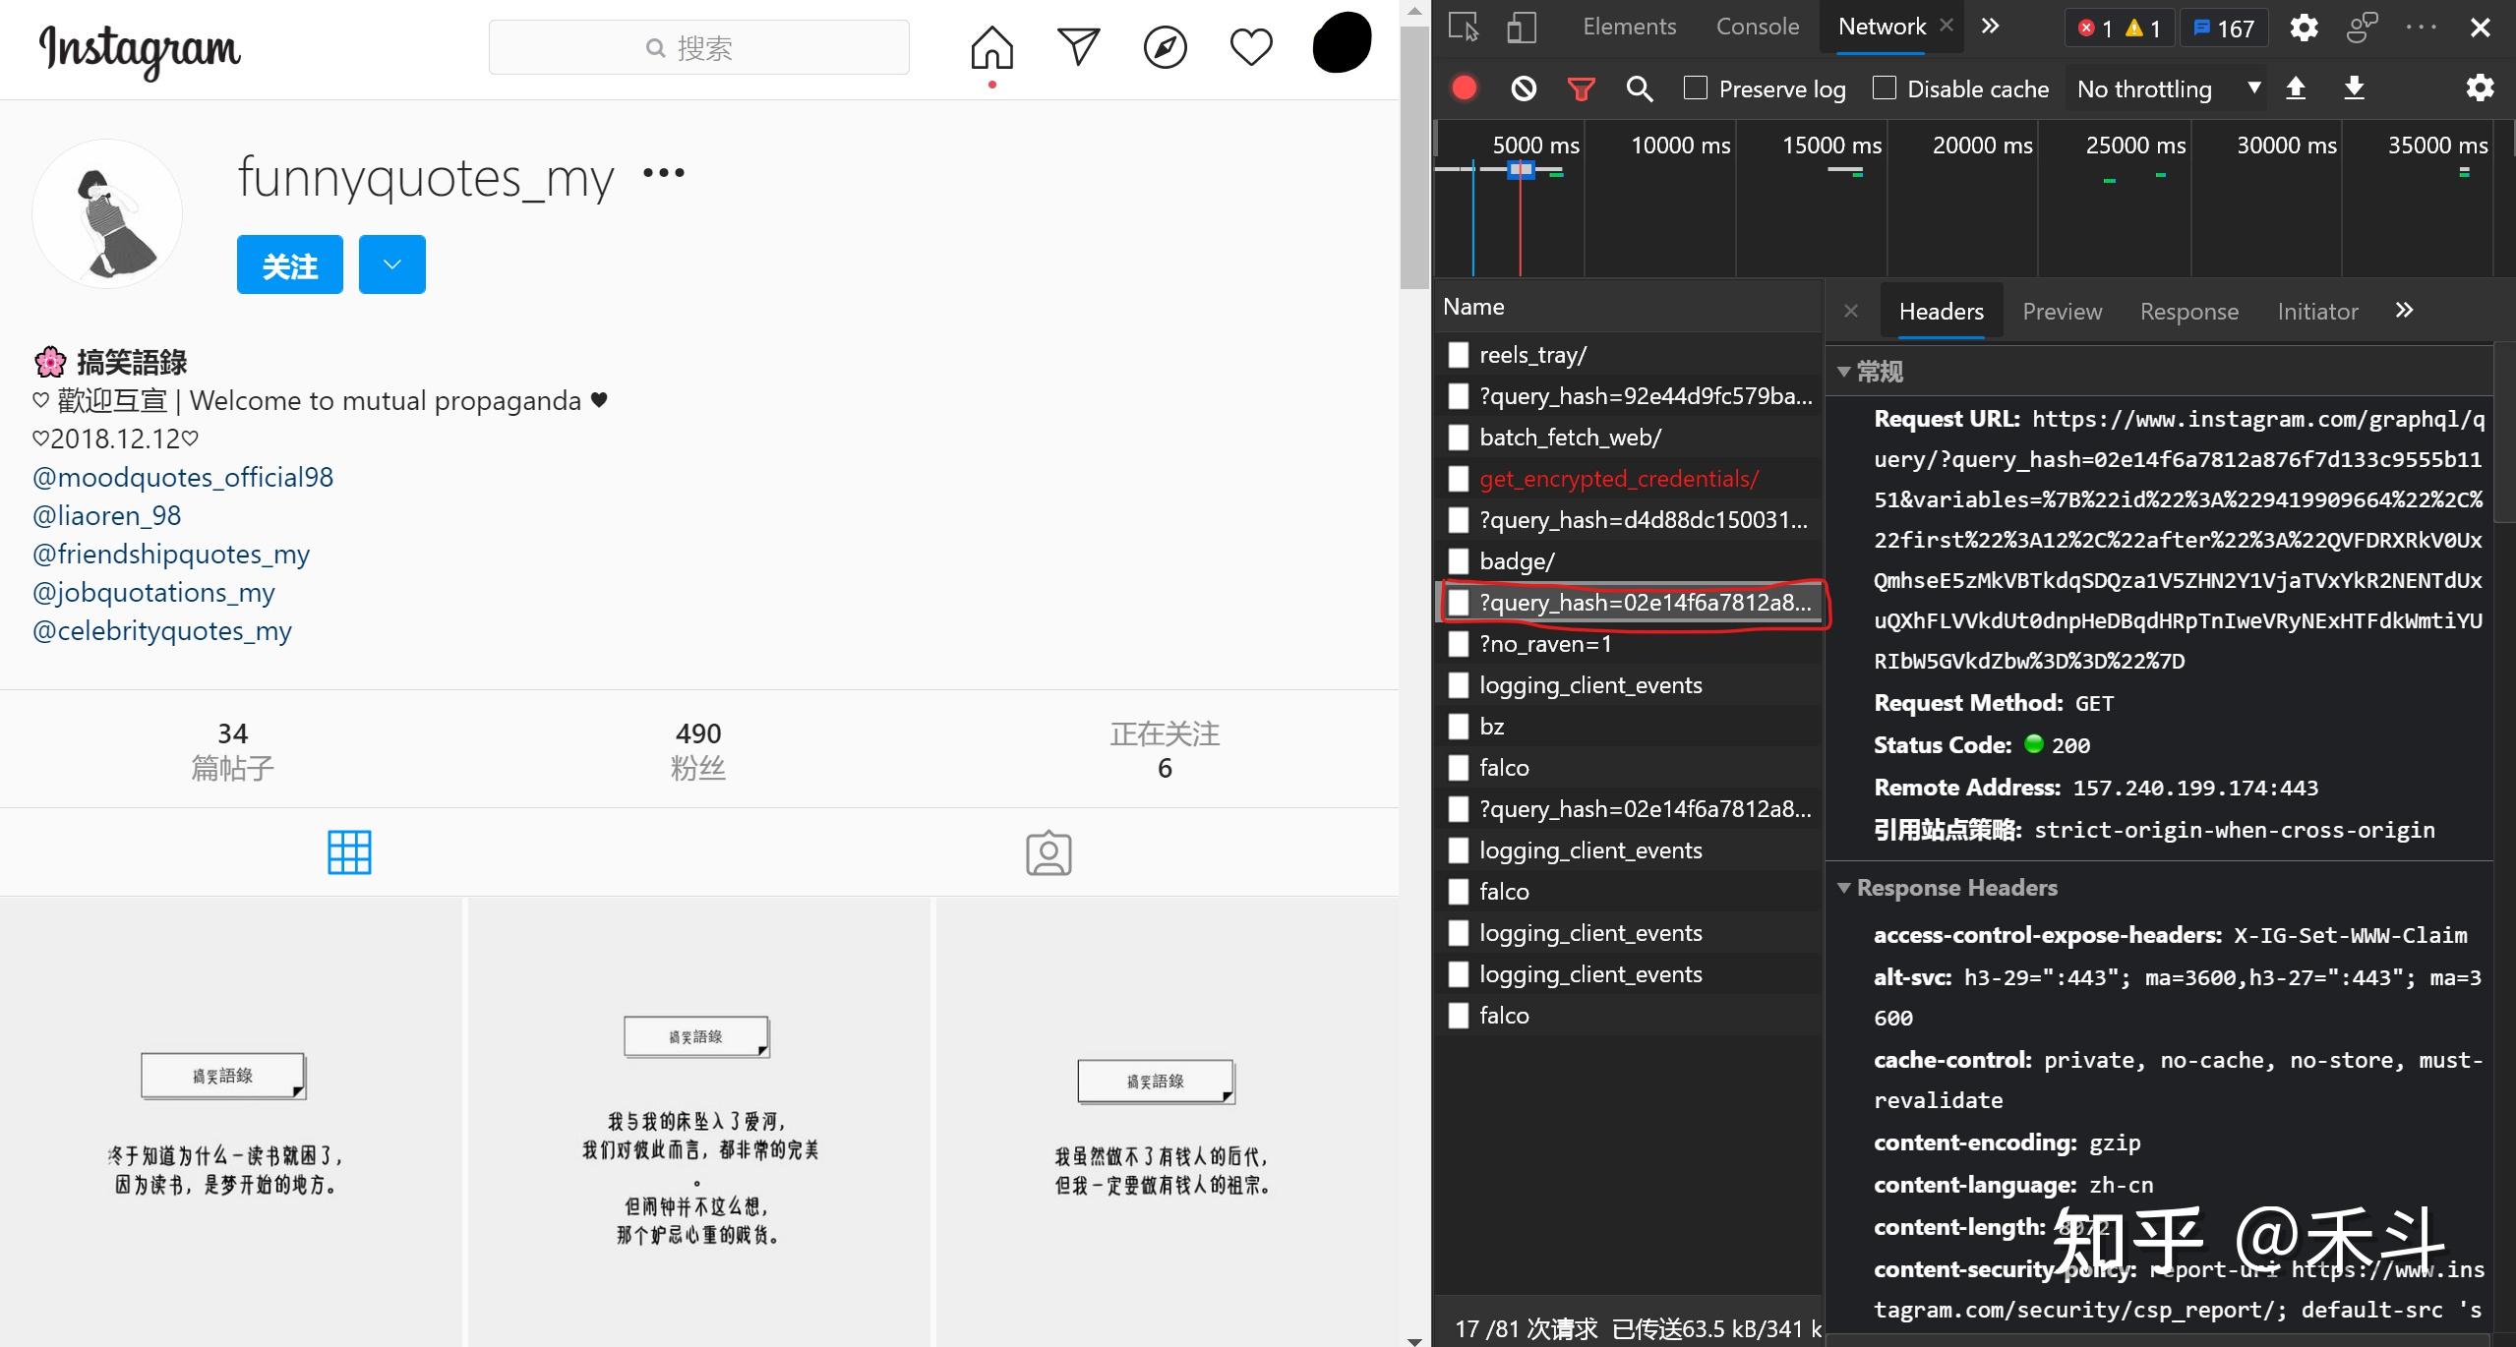This screenshot has height=1347, width=2516.
Task: Open customize DevTools ellipsis menu
Action: pos(2421,27)
